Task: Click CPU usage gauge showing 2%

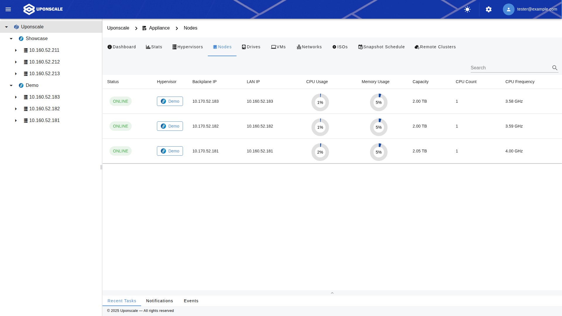Action: pos(320,152)
